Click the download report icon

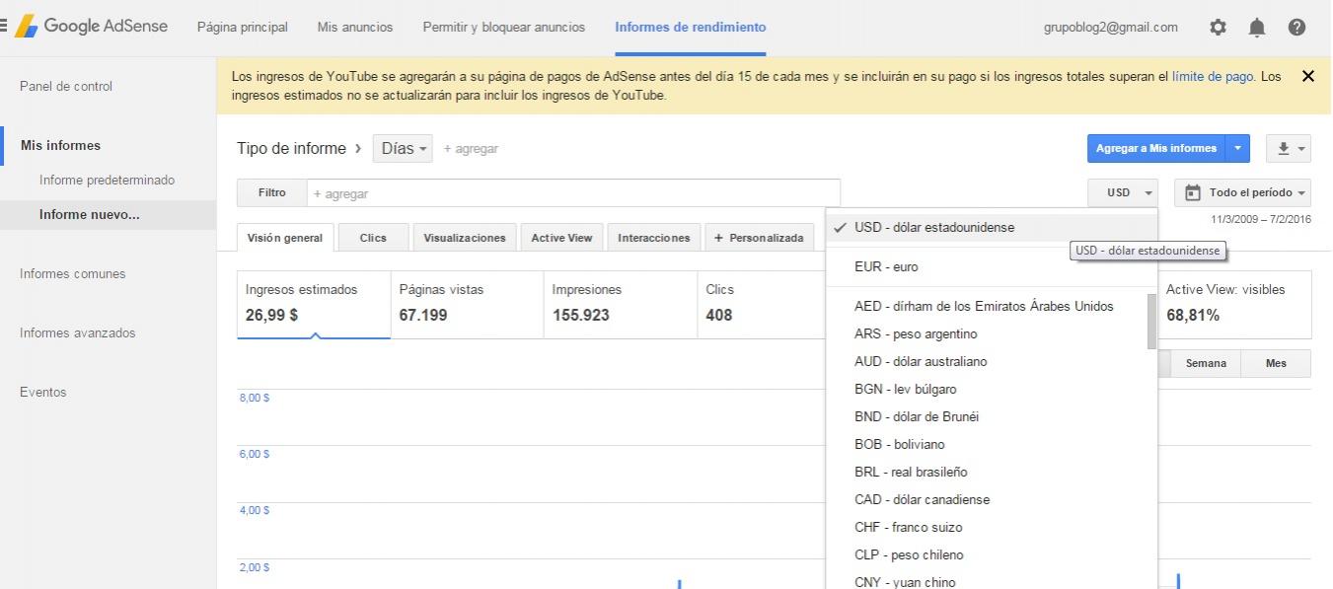(x=1291, y=149)
